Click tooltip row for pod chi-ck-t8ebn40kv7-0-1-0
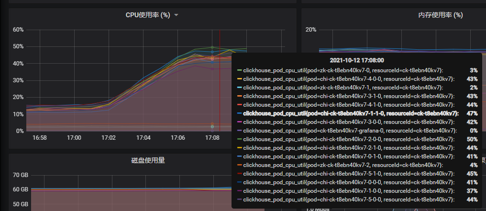 (357, 156)
